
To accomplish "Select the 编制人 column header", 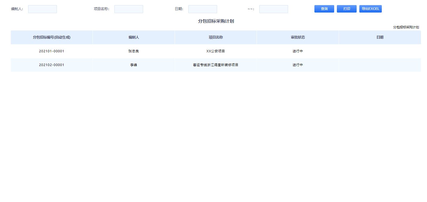I will pos(134,37).
